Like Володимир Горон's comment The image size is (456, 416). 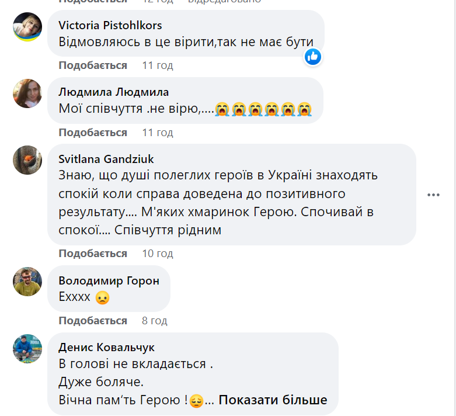(x=93, y=321)
